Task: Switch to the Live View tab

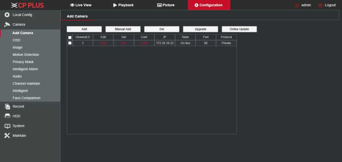Action: coord(81,5)
